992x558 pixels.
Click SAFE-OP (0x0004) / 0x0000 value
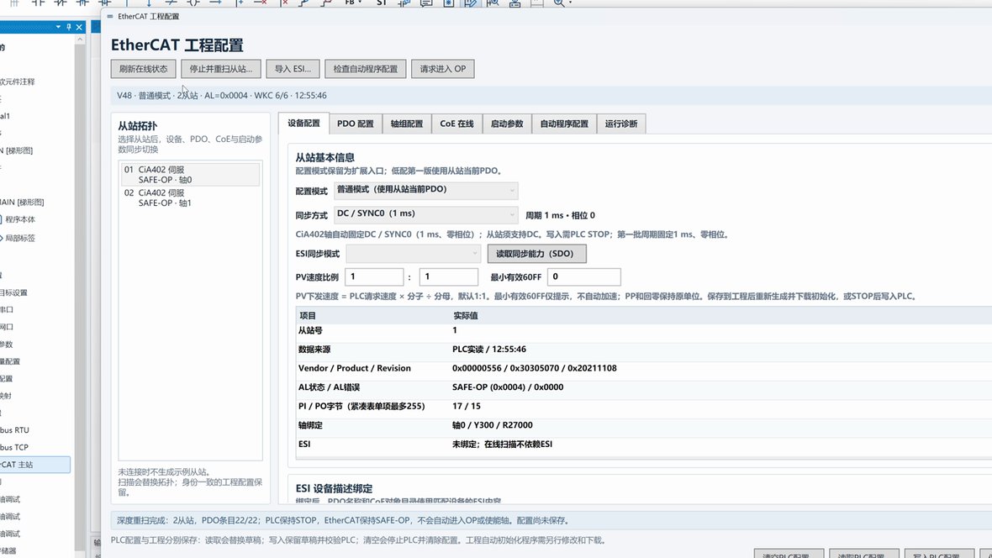click(508, 387)
